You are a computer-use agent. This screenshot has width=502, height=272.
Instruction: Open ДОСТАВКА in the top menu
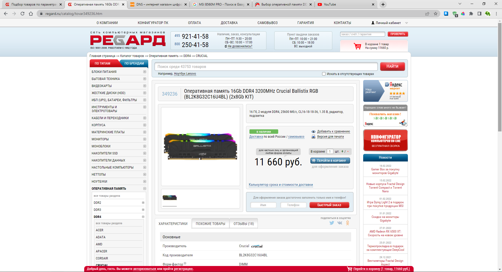coord(229,23)
